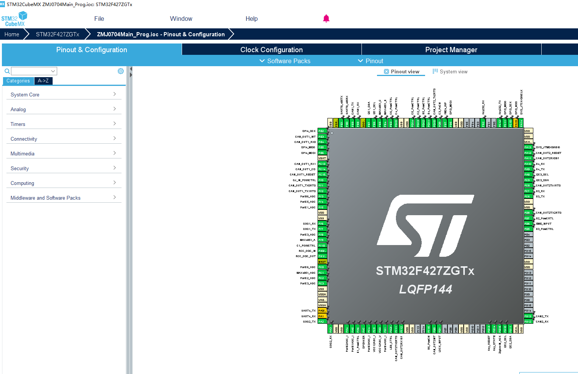
Task: Open the pin search combo box dropdown arrow
Action: [53, 71]
